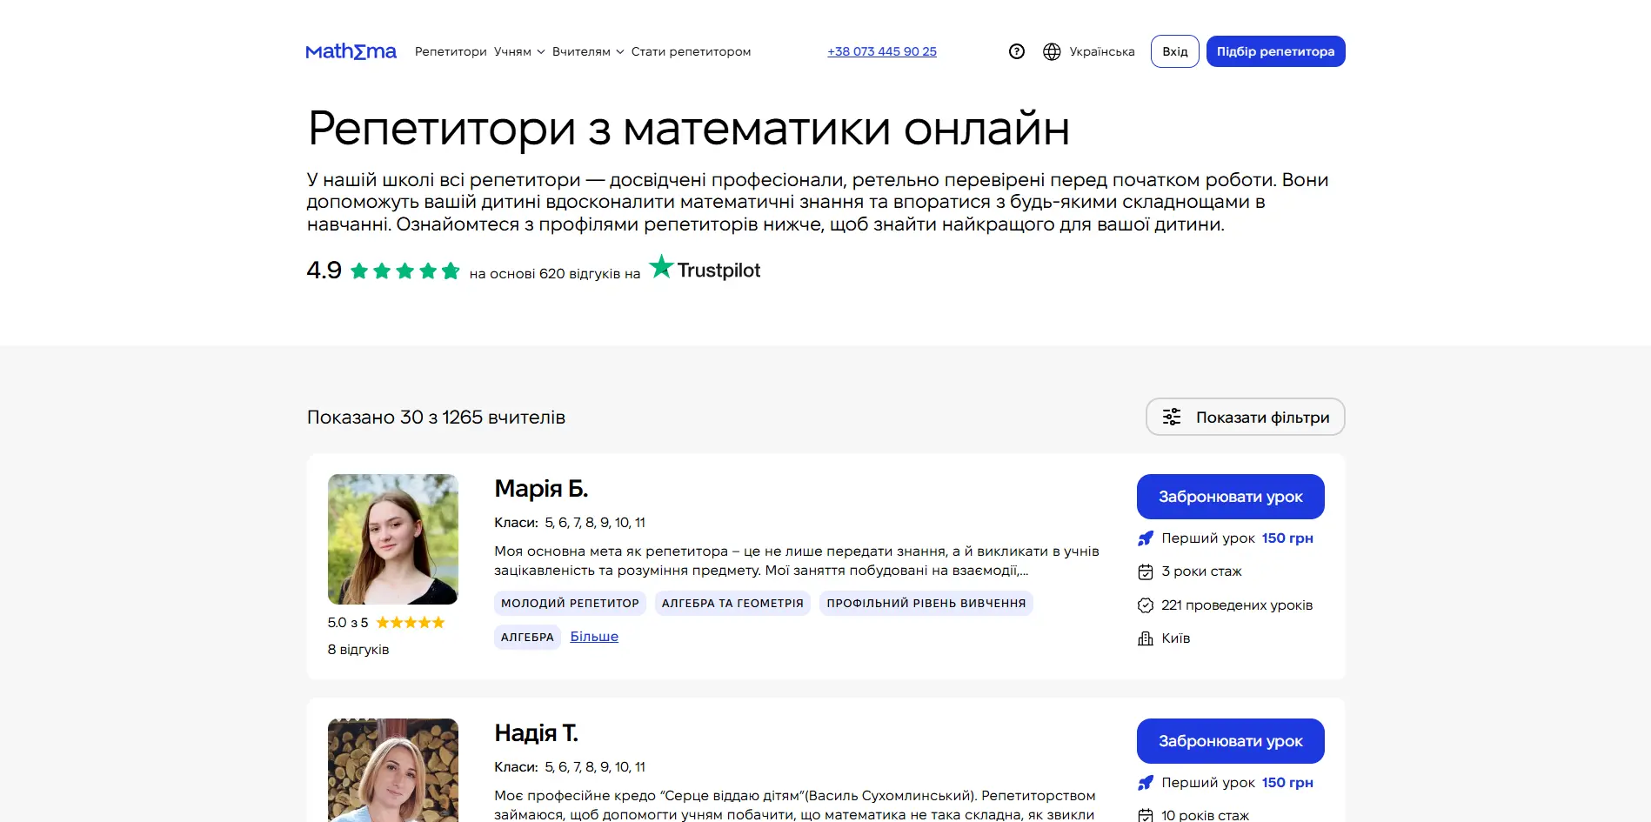Viewport: 1651px width, 822px height.
Task: Open the help question mark icon
Action: [x=1017, y=51]
